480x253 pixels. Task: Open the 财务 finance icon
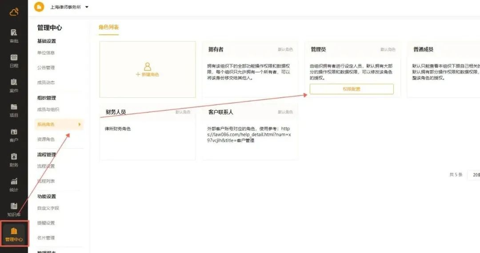(14, 159)
